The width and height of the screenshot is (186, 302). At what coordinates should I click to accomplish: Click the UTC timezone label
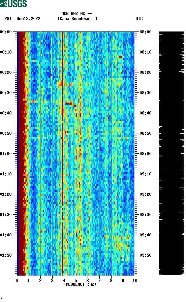139,19
